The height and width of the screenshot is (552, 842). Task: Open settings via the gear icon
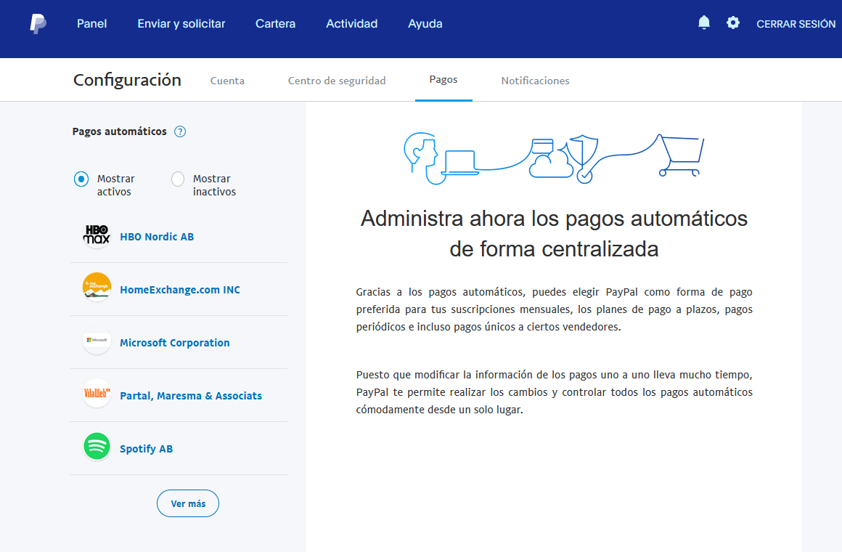(x=733, y=23)
